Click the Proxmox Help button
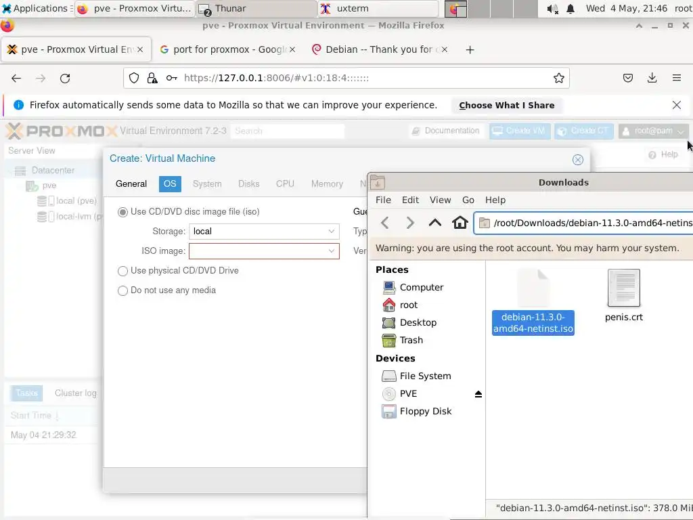 click(x=663, y=154)
